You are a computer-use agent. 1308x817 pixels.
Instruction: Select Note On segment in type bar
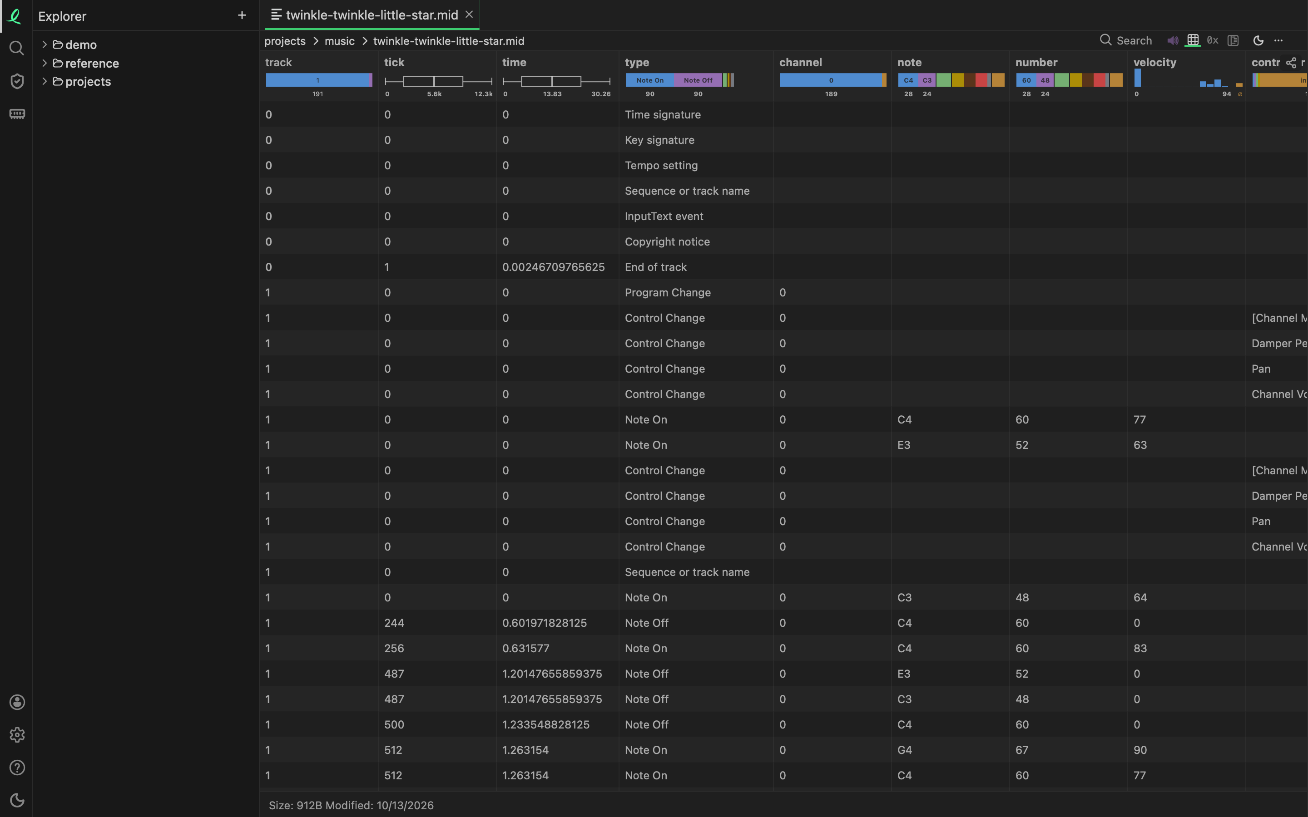coord(649,80)
